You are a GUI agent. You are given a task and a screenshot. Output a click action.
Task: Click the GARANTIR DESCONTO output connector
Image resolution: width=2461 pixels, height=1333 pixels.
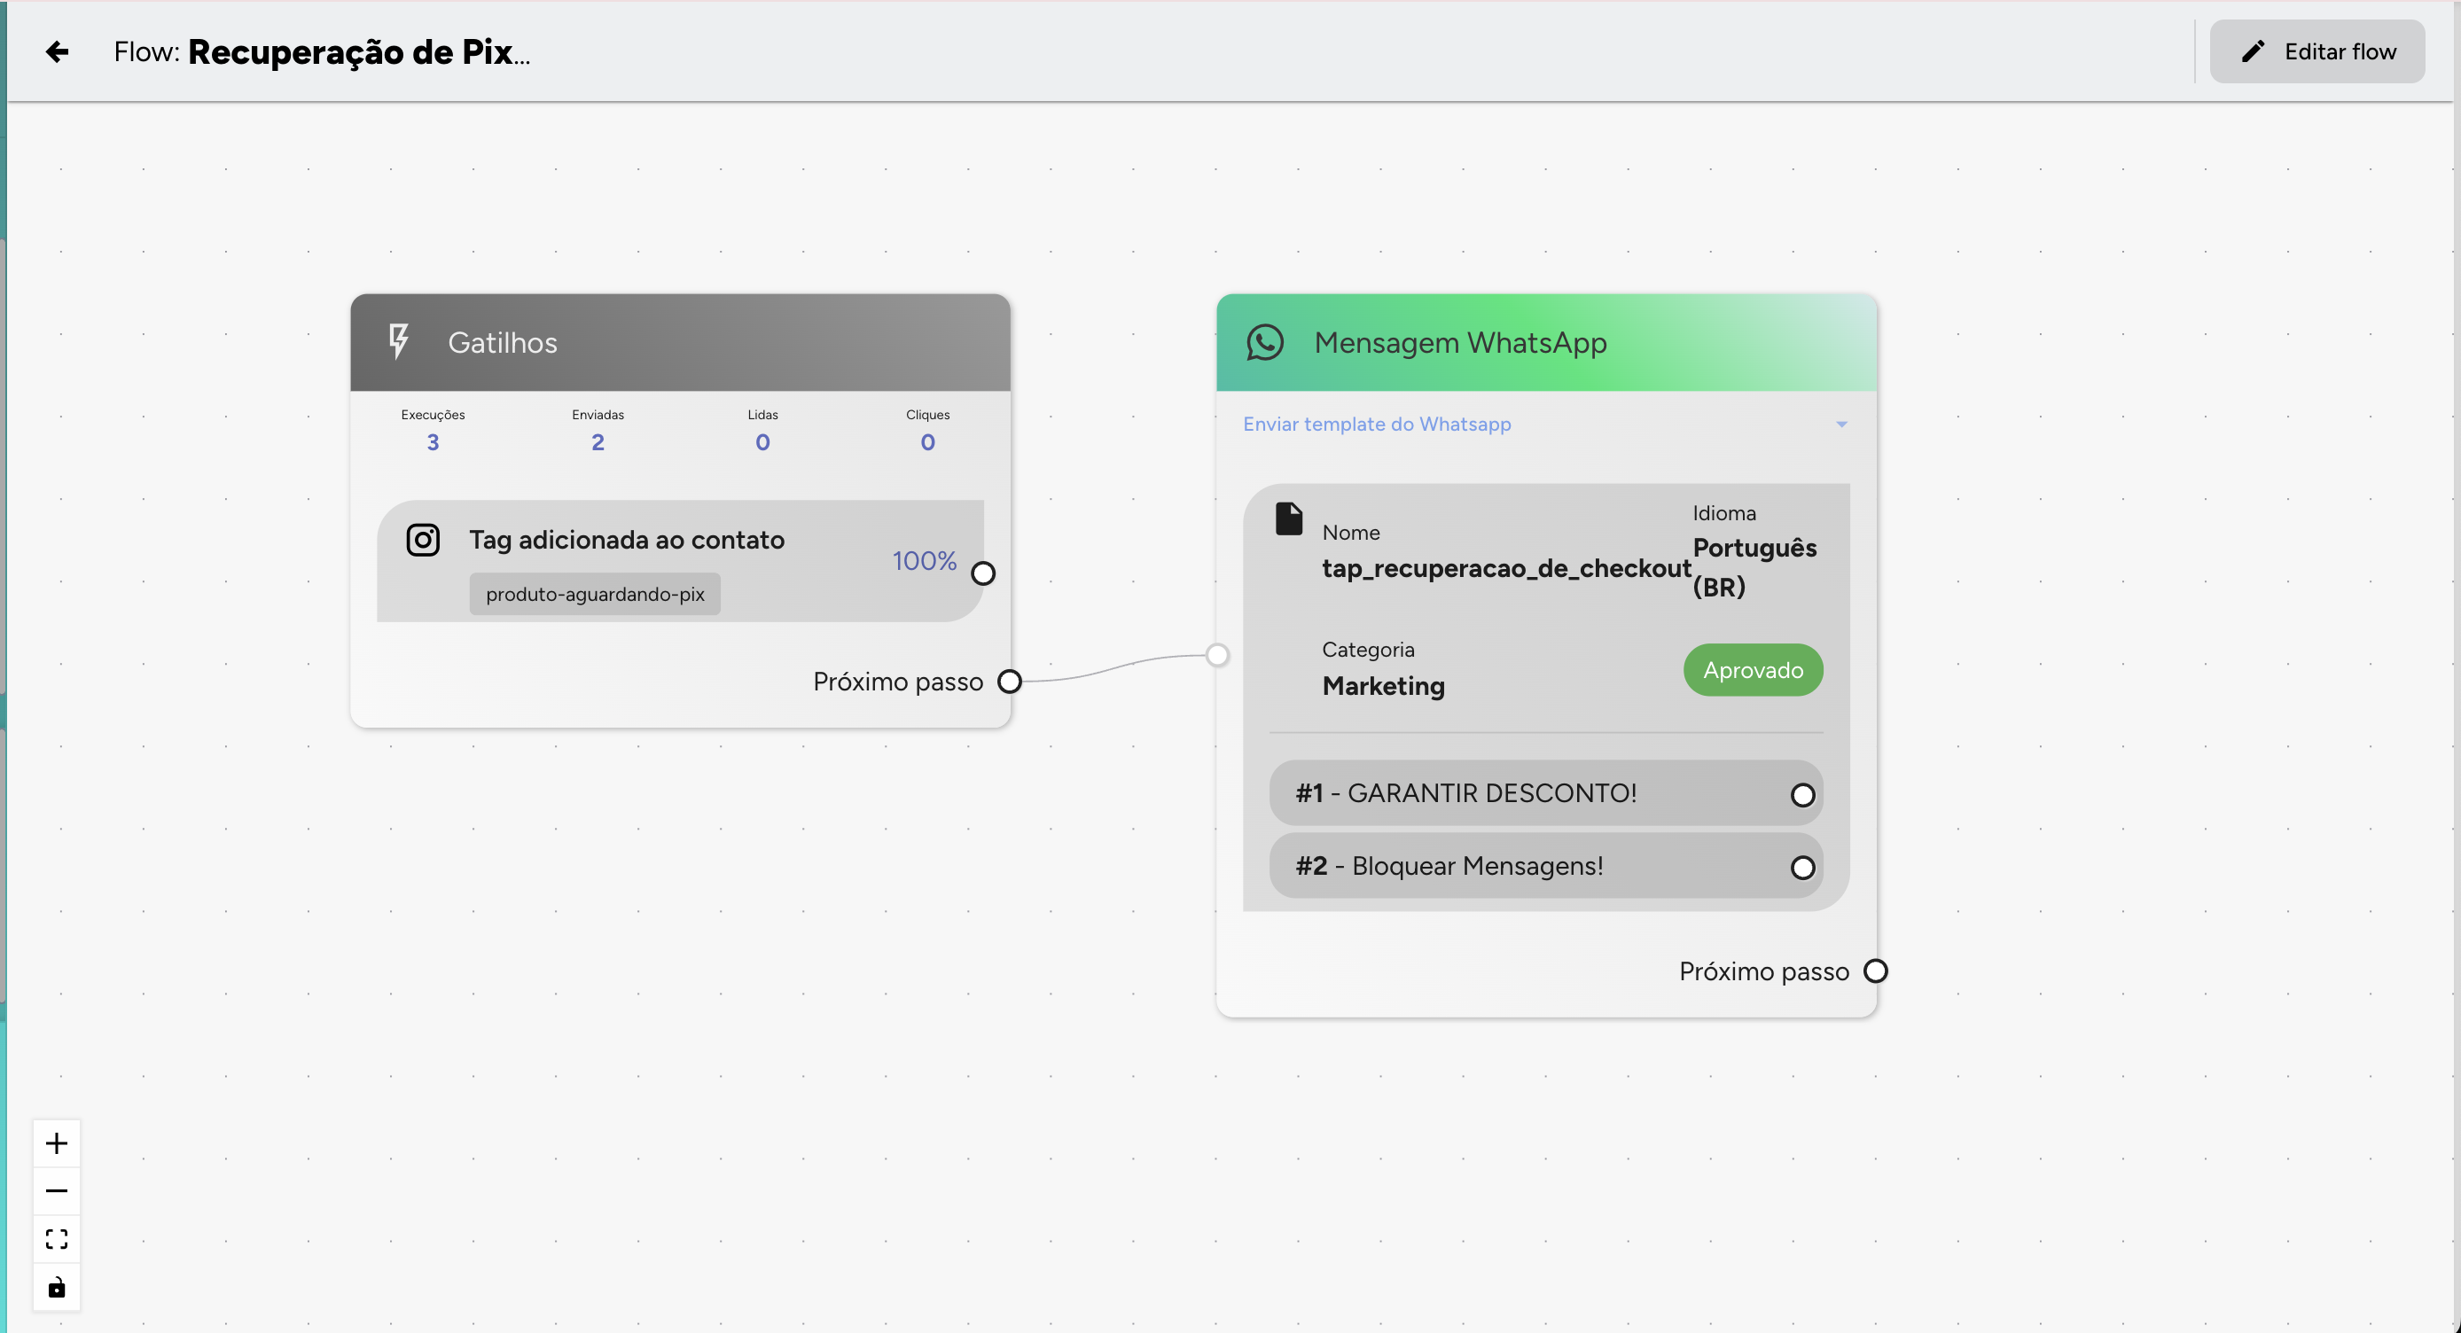(1803, 795)
